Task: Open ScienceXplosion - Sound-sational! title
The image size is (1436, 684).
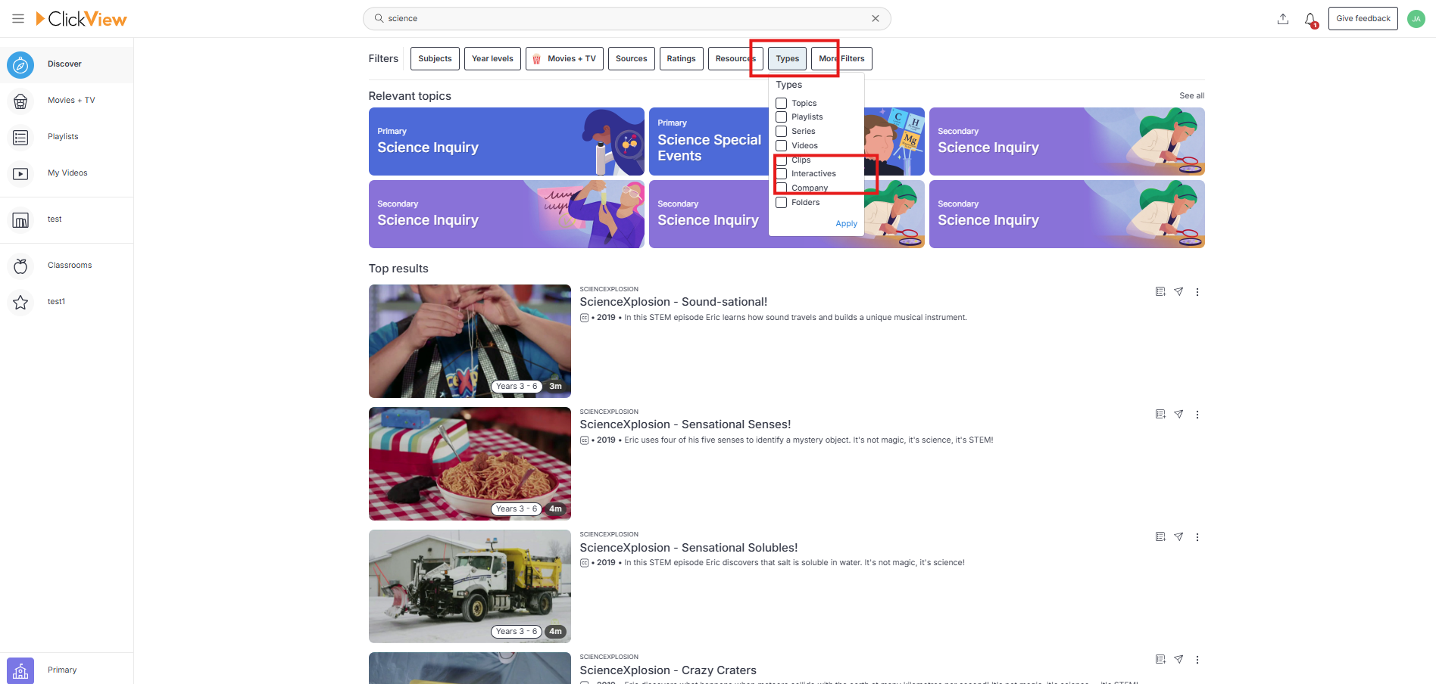Action: point(673,302)
